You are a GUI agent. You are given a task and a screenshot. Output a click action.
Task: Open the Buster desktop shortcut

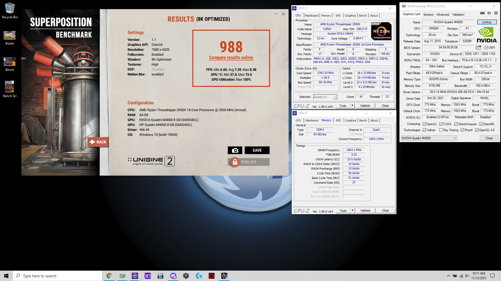pos(10,38)
